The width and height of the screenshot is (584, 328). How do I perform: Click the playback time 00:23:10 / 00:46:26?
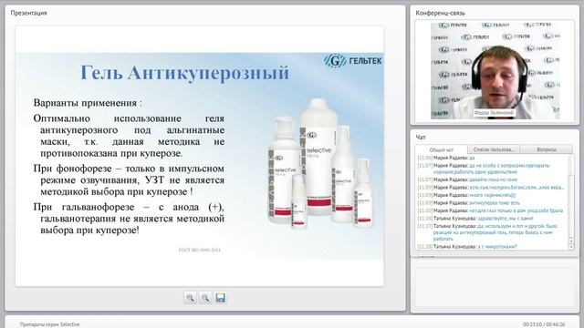point(544,324)
